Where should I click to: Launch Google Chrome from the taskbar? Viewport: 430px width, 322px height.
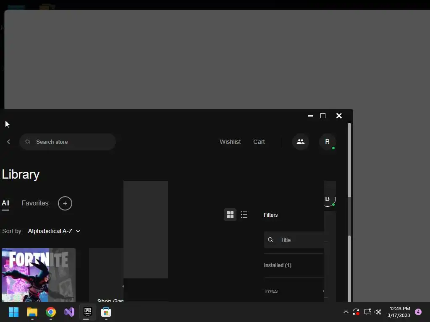(x=51, y=312)
